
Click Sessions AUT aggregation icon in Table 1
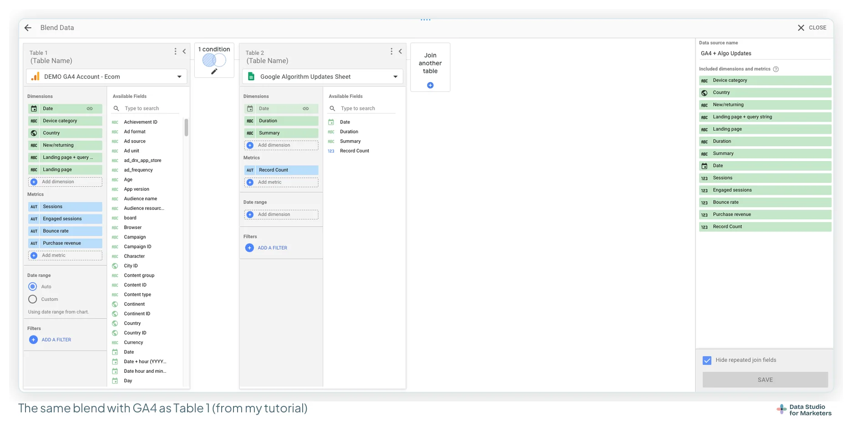pos(34,207)
